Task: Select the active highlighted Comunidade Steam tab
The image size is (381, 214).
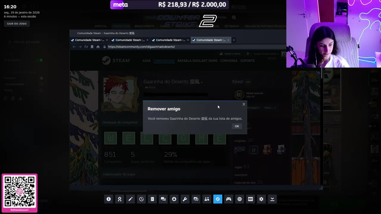Action: pyautogui.click(x=211, y=40)
